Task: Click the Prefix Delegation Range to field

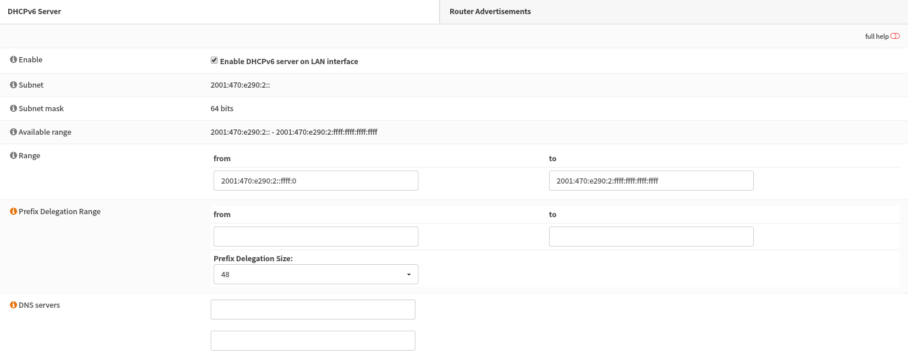Action: 651,237
